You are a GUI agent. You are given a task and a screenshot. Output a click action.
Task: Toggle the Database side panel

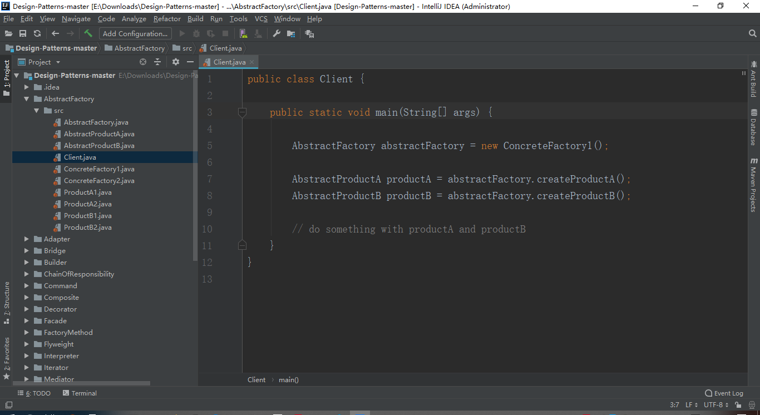click(x=754, y=127)
